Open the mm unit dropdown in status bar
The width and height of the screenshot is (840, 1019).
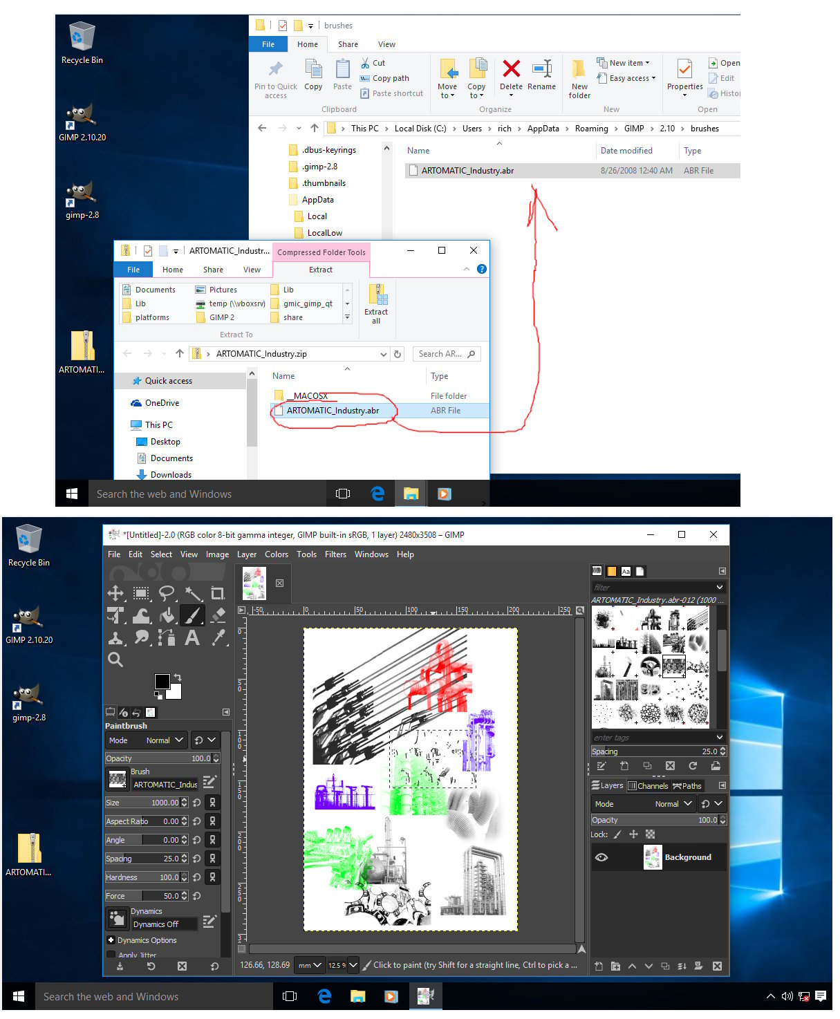click(310, 966)
